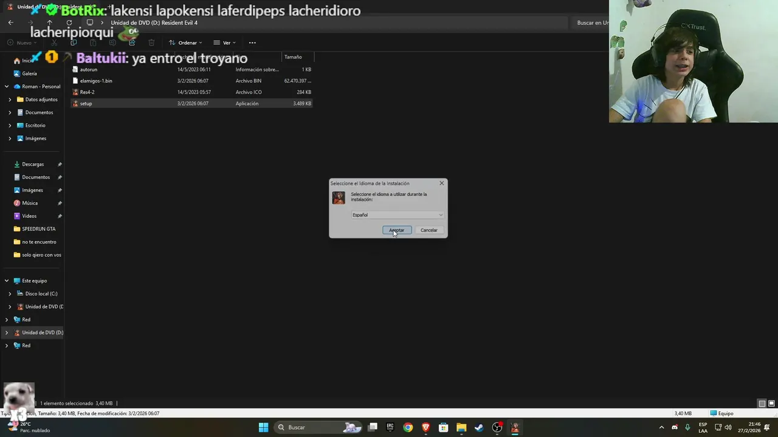Image resolution: width=778 pixels, height=437 pixels.
Task: Show hidden system tray icons
Action: (x=661, y=427)
